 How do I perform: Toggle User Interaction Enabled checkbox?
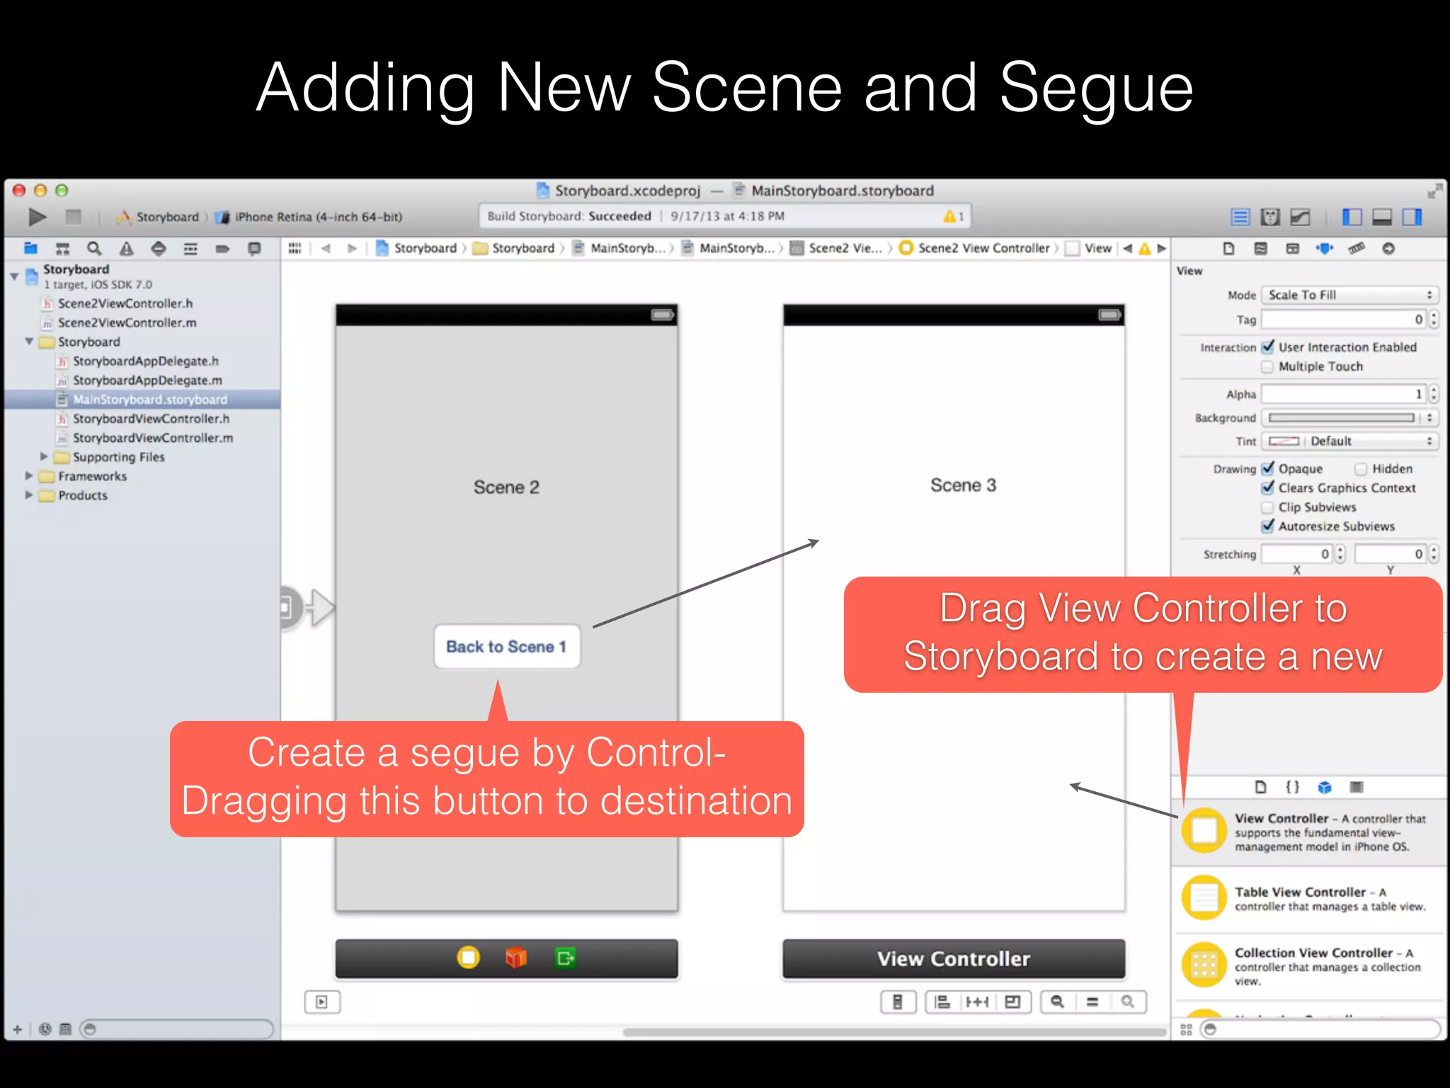point(1268,347)
